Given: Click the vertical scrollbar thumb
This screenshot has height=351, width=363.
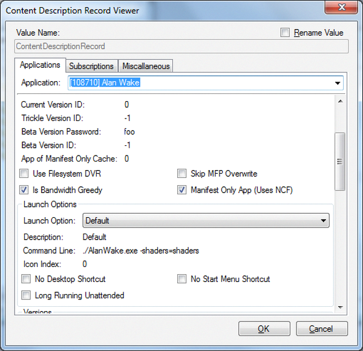Looking at the screenshot, I should (339, 161).
